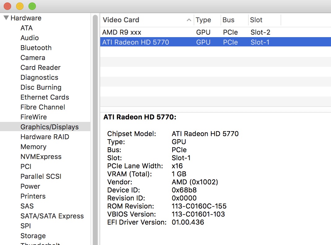This screenshot has height=245, width=331.
Task: Open Fibre Channel section
Action: [x=43, y=107]
